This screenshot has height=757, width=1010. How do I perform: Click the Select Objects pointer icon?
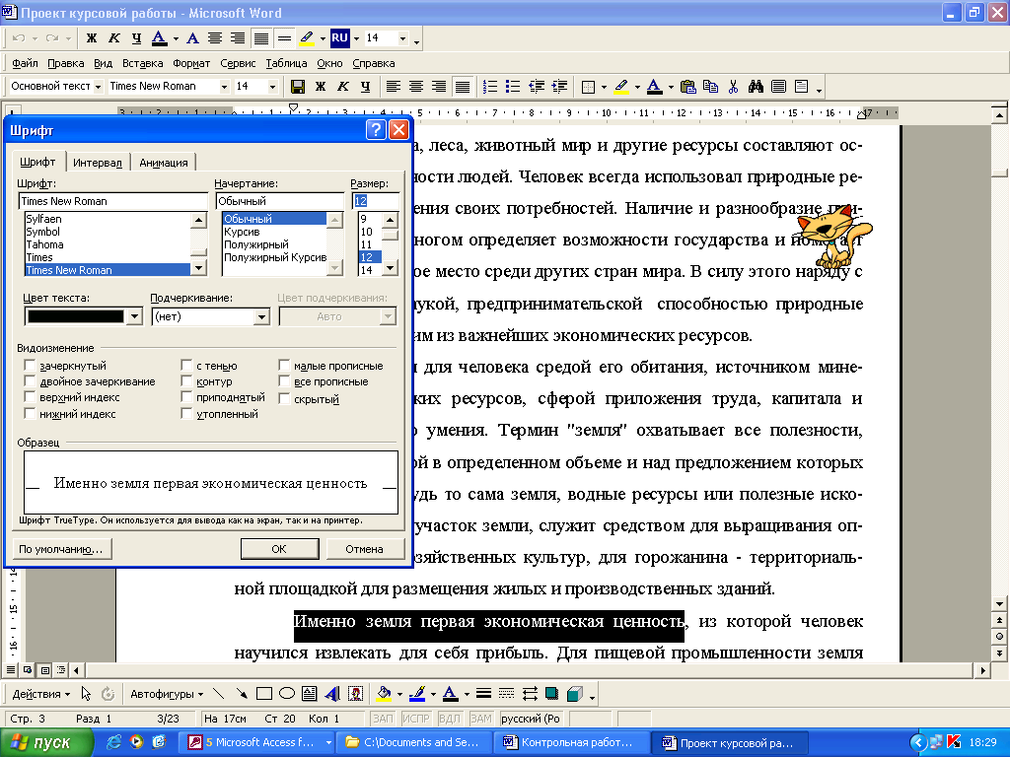coord(86,693)
